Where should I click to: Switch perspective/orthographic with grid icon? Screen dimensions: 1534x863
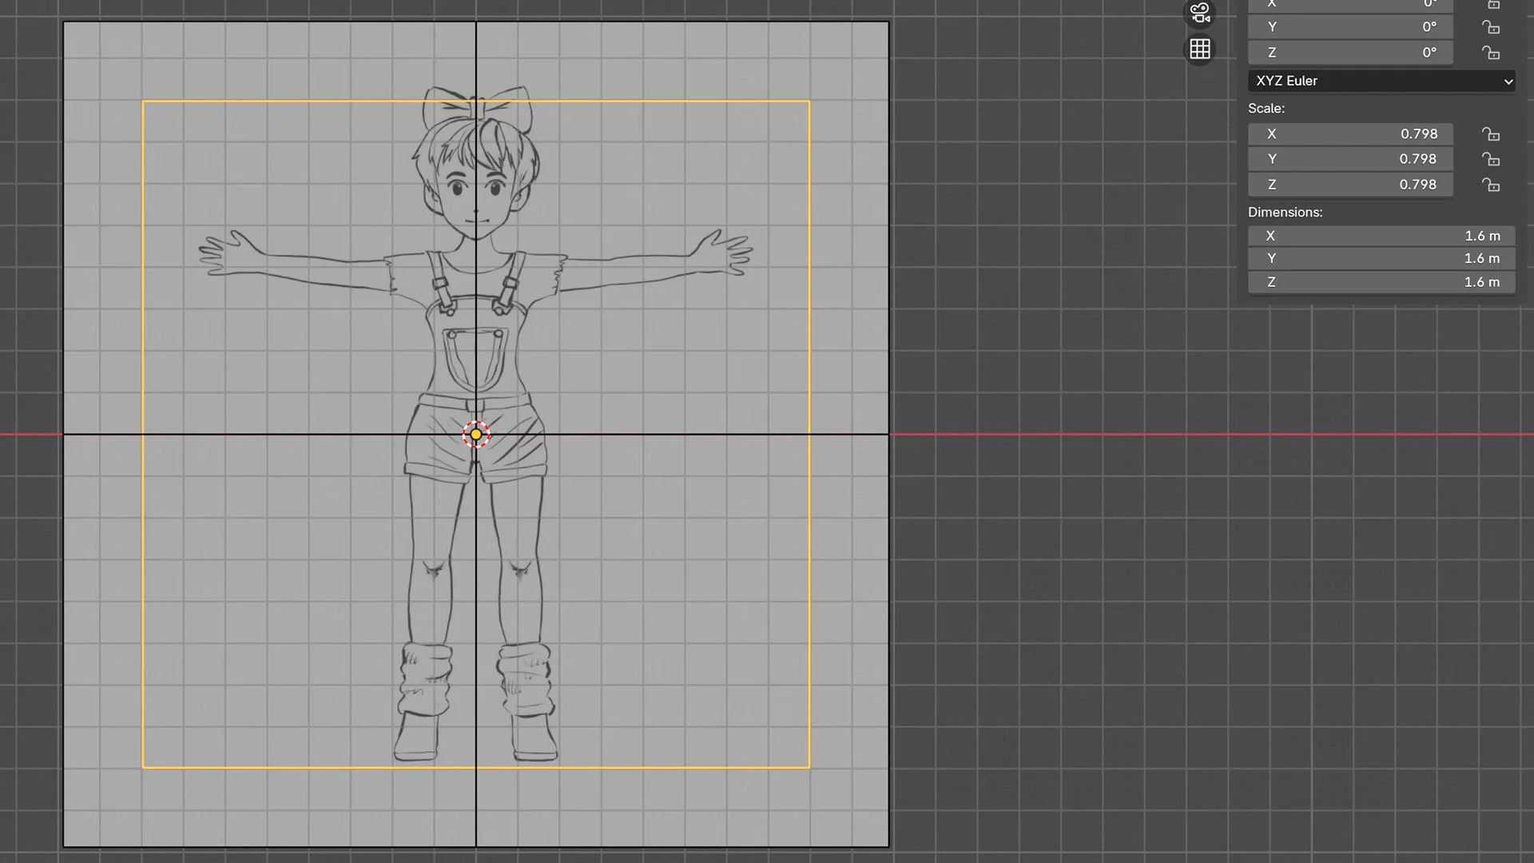click(x=1199, y=50)
